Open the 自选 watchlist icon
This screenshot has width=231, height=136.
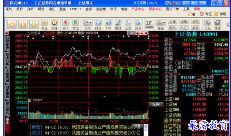pyautogui.click(x=98, y=24)
